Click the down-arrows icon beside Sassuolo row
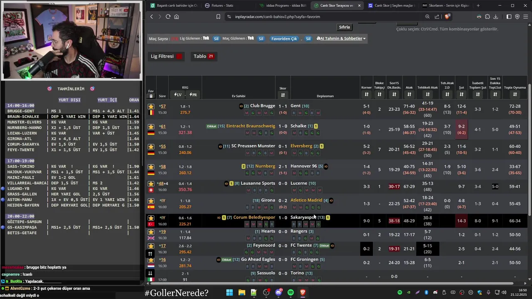 point(150,273)
